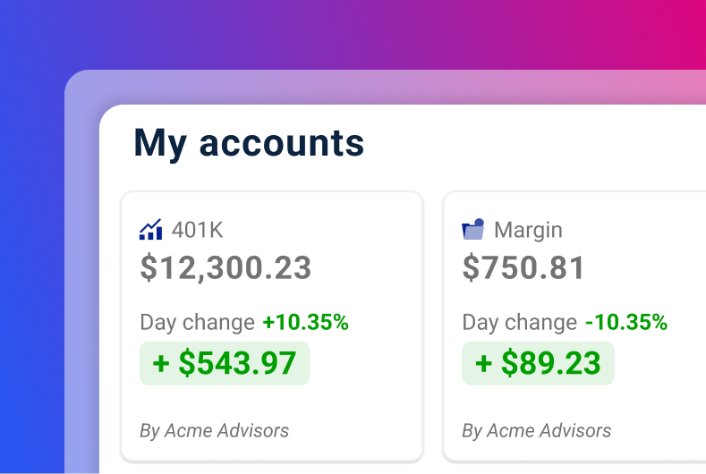Select the 401K account label
Screen dimensions: 706x474
(197, 230)
